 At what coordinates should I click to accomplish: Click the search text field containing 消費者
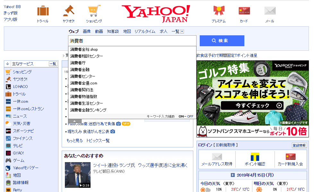pos(132,41)
